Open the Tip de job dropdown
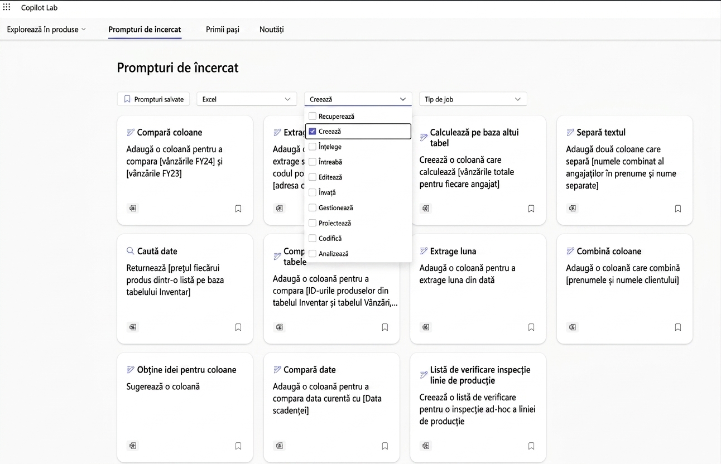 pos(473,99)
